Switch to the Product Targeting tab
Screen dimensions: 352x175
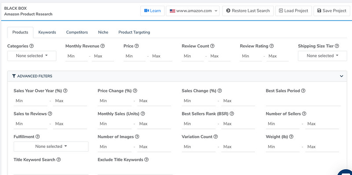click(134, 32)
